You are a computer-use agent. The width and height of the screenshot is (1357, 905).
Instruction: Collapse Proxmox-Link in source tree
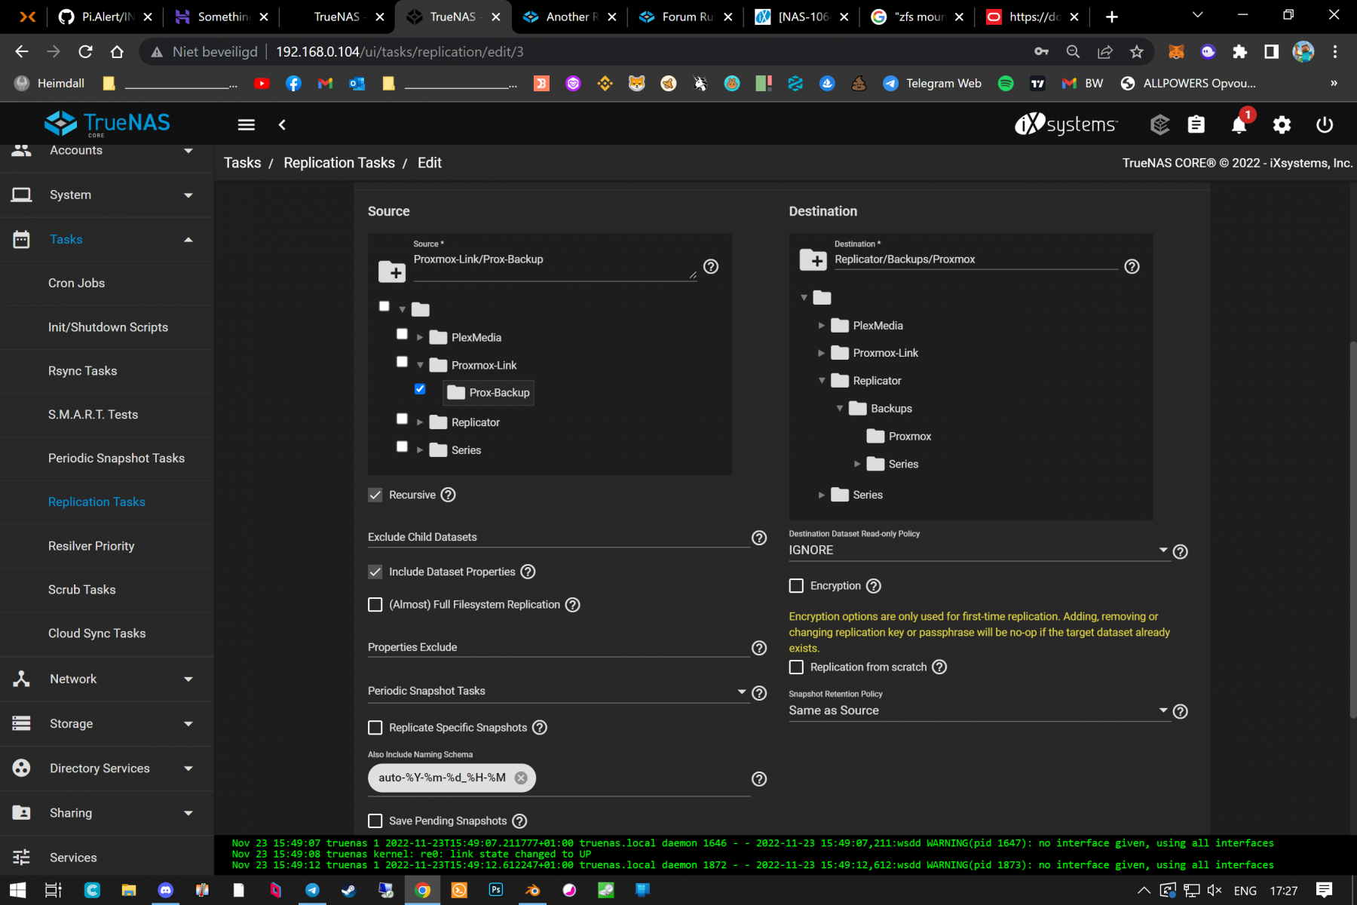(x=420, y=365)
